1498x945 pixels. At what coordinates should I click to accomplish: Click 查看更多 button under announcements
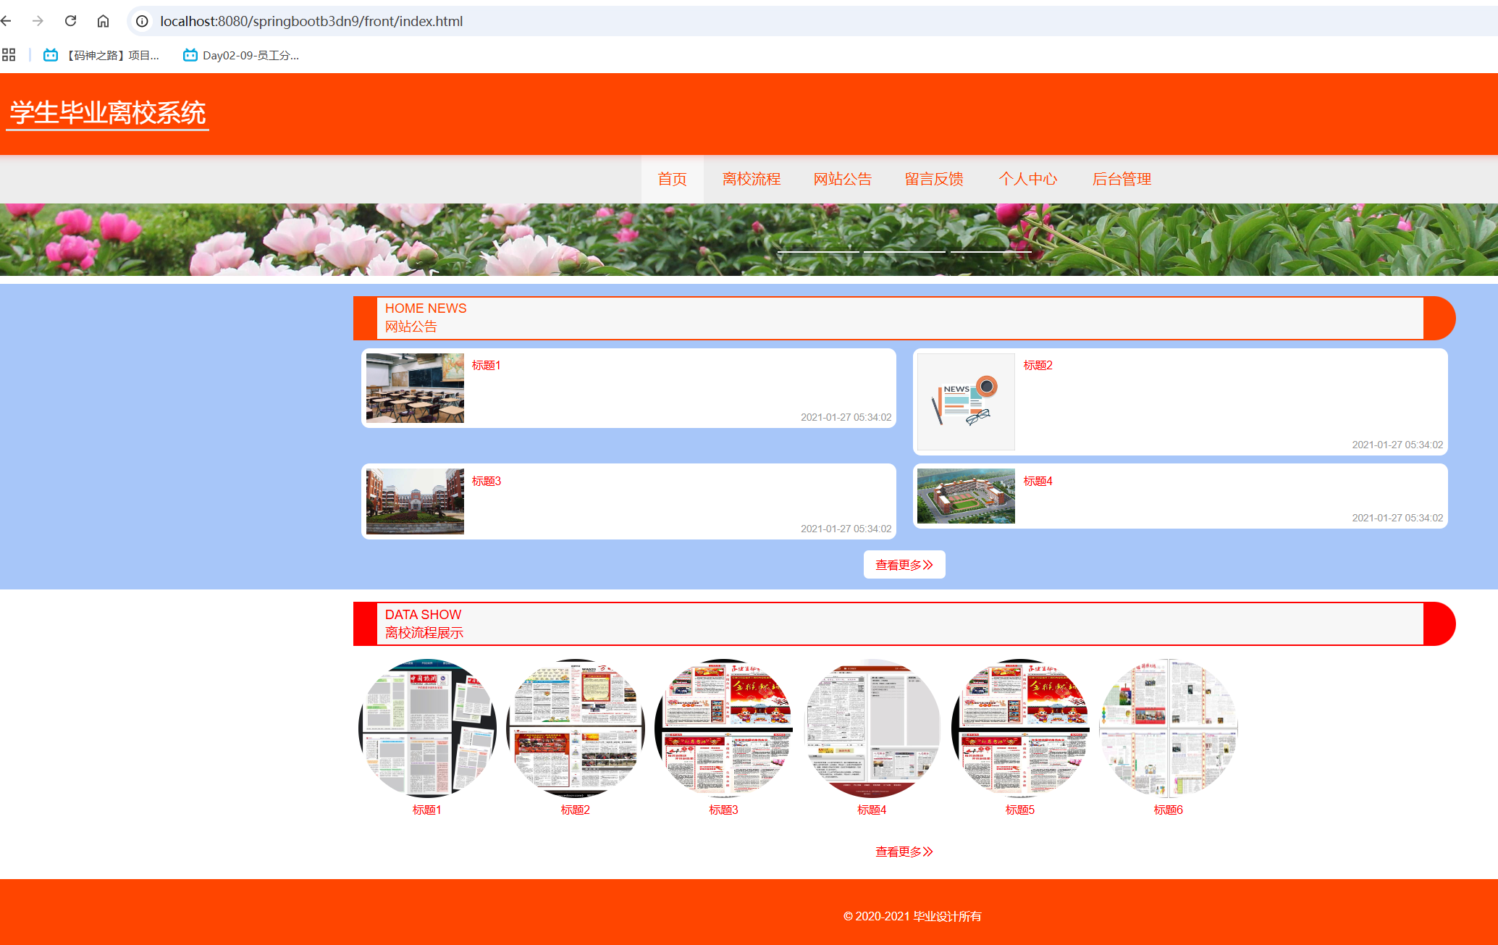tap(904, 565)
